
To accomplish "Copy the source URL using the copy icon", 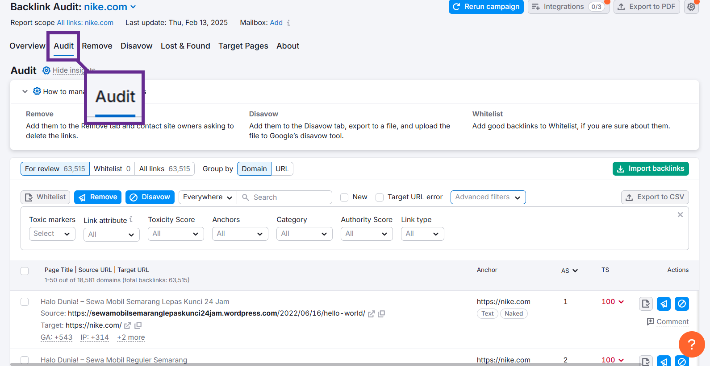I will 381,314.
